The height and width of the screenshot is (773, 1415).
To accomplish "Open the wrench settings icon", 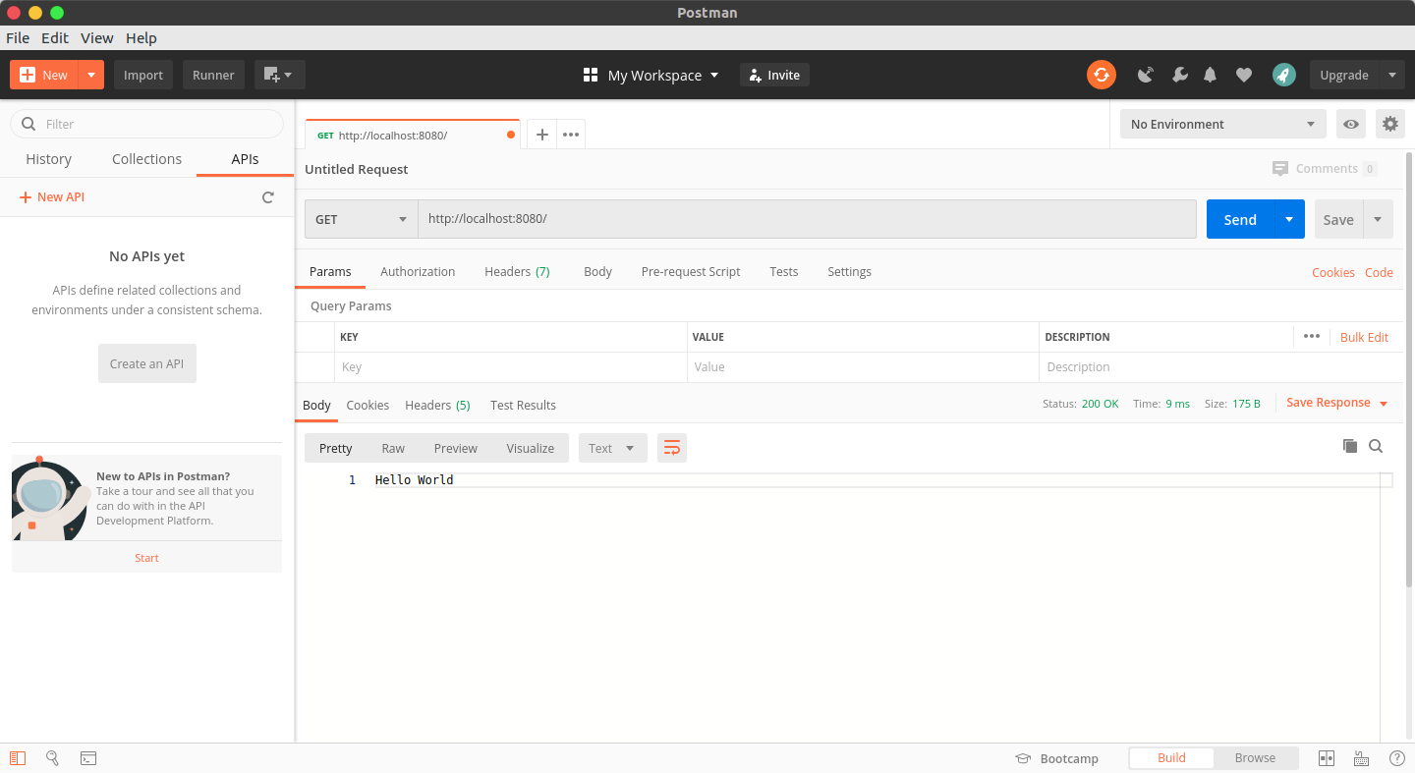I will tap(1180, 75).
